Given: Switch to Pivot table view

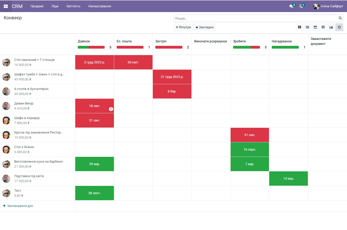Looking at the screenshot, I should coord(323,27).
